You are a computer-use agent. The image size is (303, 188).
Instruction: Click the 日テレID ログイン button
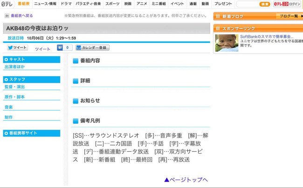(x=287, y=4)
